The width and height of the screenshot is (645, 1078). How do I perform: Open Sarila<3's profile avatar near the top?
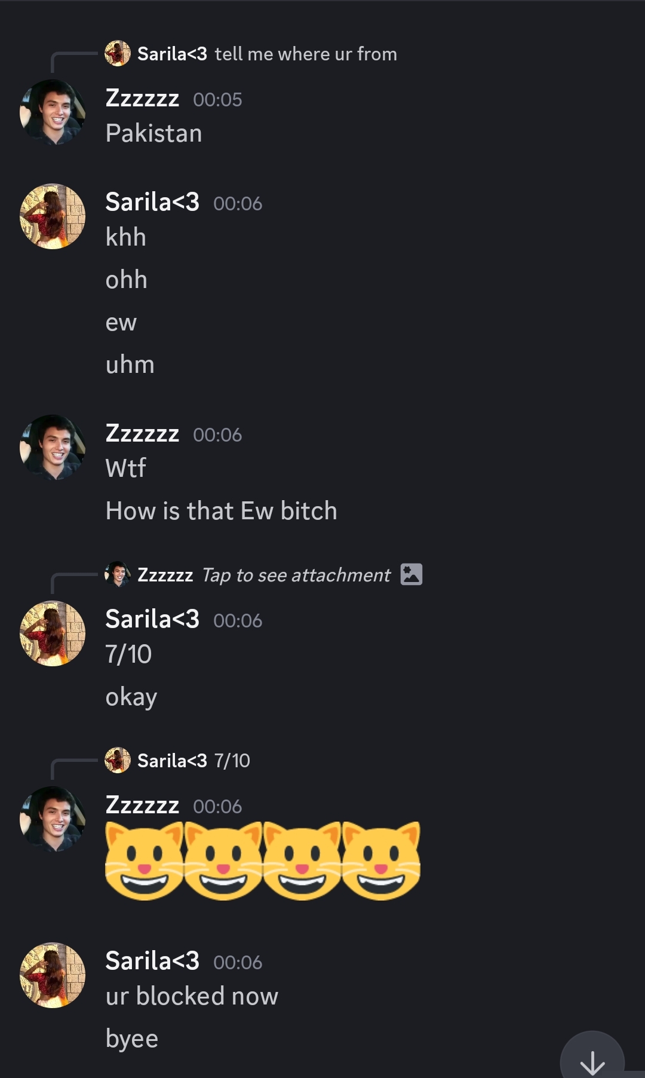[52, 216]
